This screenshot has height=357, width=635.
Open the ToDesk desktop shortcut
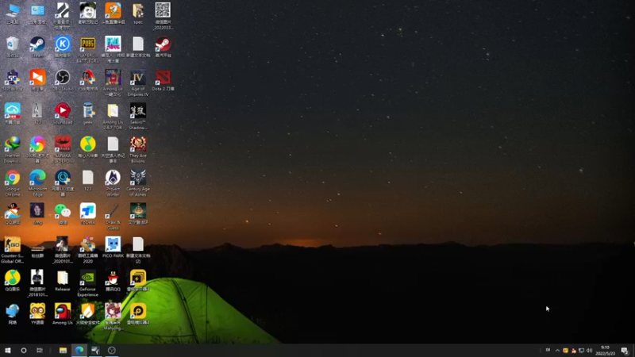87,211
